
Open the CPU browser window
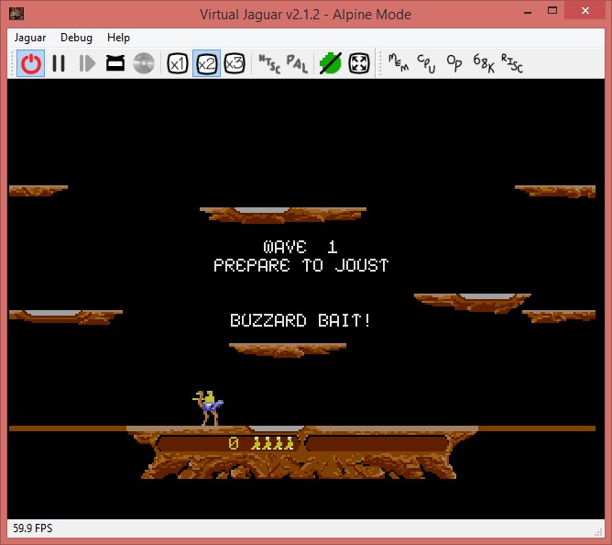(x=426, y=63)
